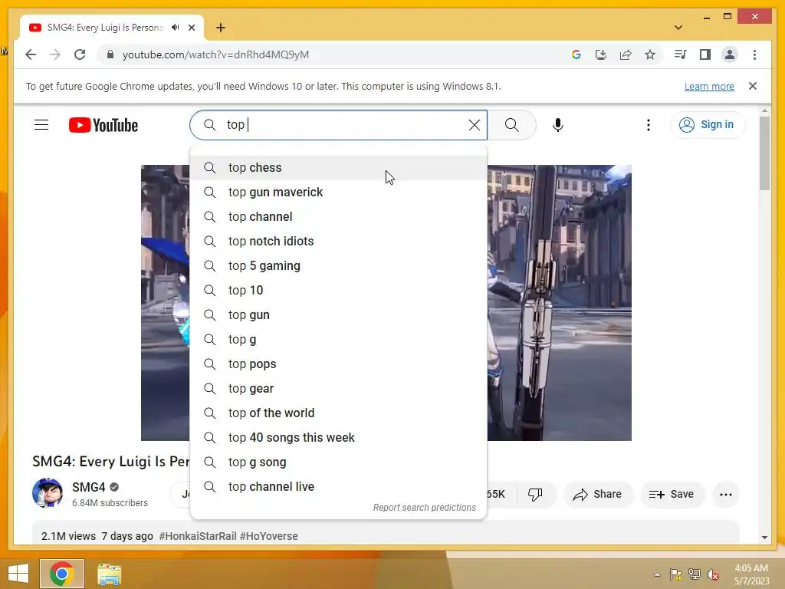Open Chrome profile avatar menu
The image size is (785, 589).
[x=730, y=54]
